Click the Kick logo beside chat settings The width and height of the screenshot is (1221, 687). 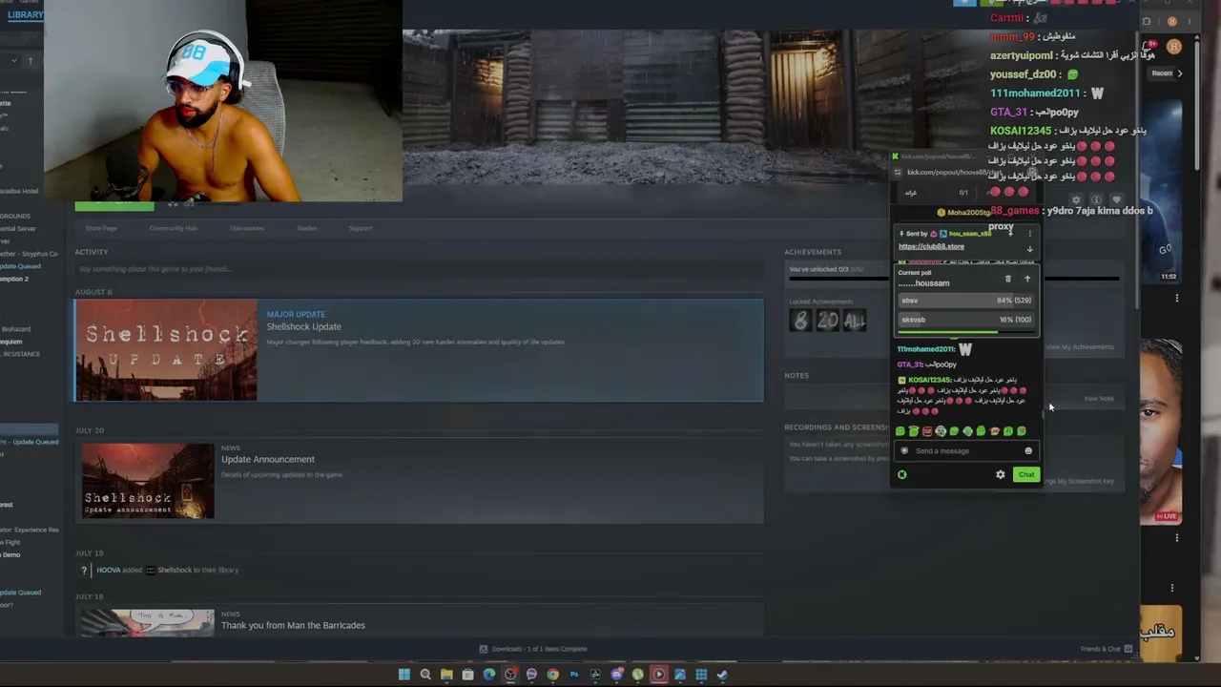[x=901, y=474]
